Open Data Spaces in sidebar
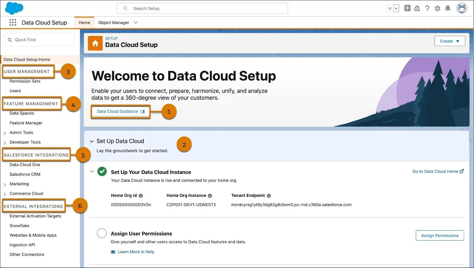 tap(22, 113)
